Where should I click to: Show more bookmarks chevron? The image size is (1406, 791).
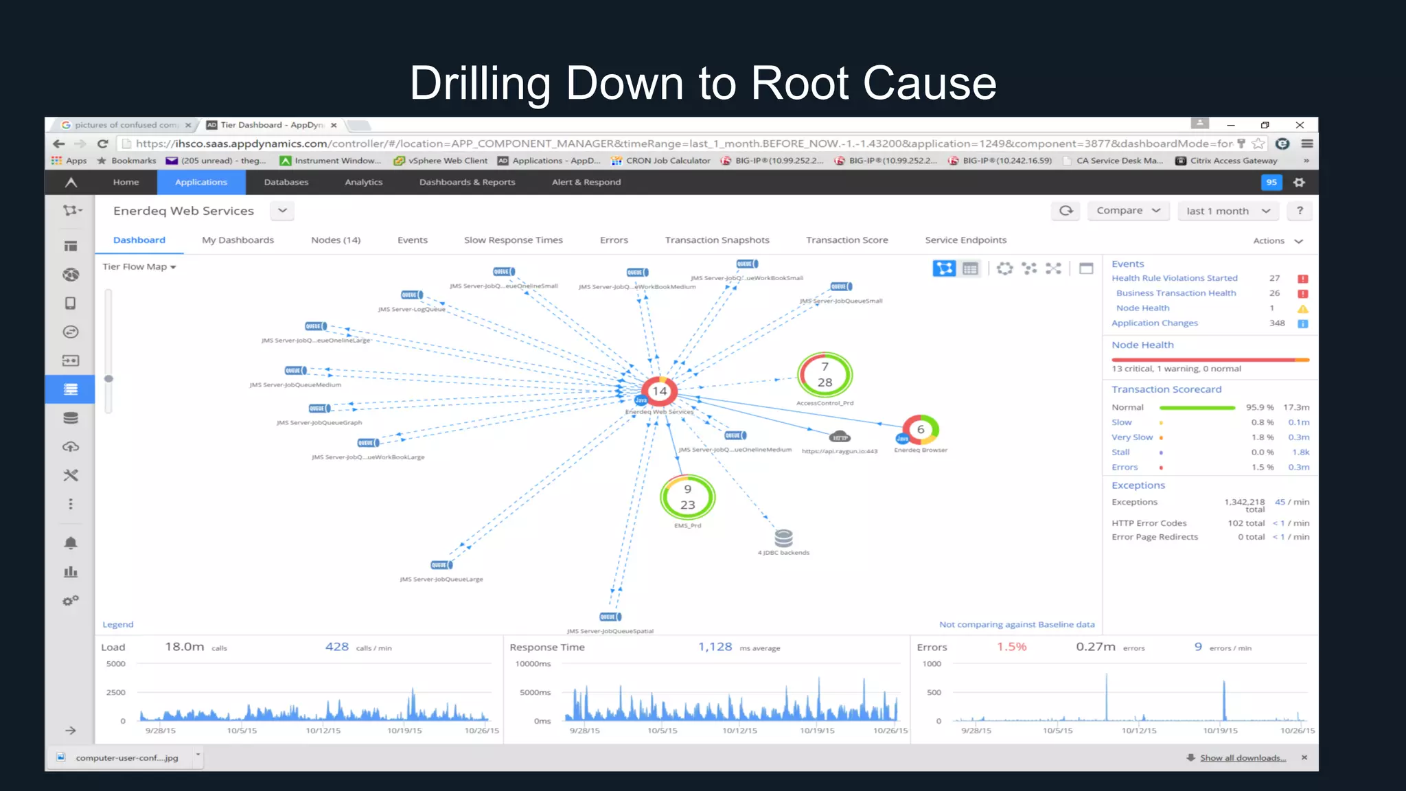pos(1306,161)
